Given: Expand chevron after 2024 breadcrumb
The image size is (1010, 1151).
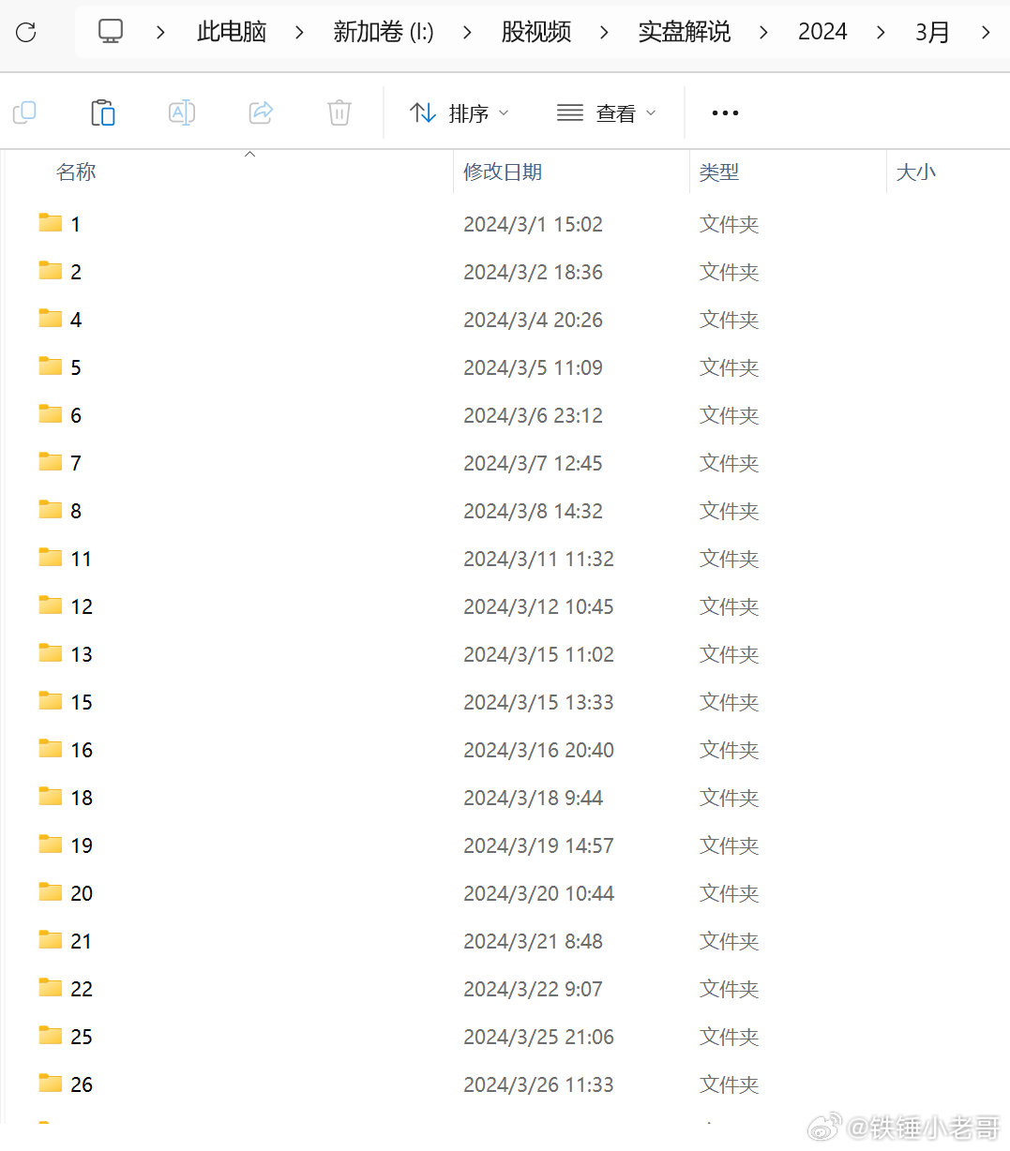Looking at the screenshot, I should pyautogui.click(x=881, y=32).
